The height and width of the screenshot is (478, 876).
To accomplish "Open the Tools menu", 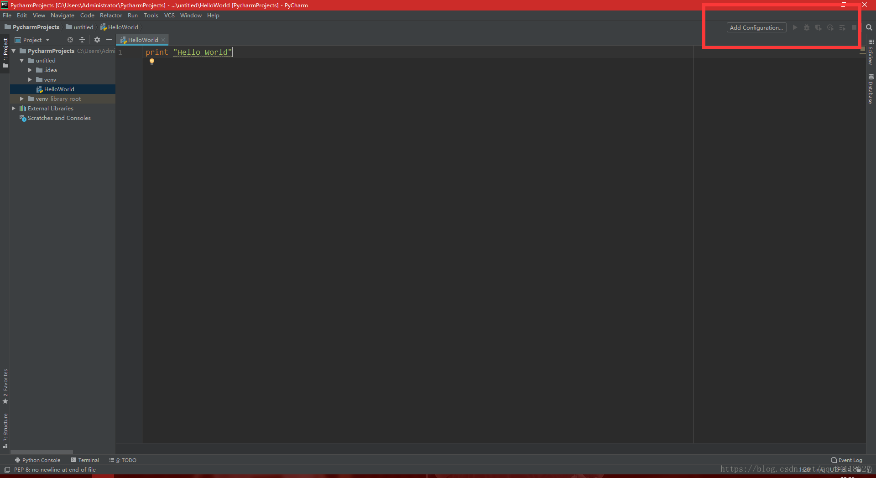I will [151, 16].
